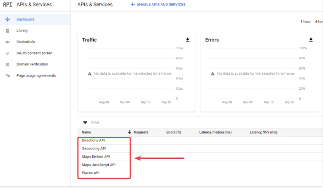This screenshot has width=323, height=188.
Task: Click the APIs & Services page title
Action: point(95,5)
